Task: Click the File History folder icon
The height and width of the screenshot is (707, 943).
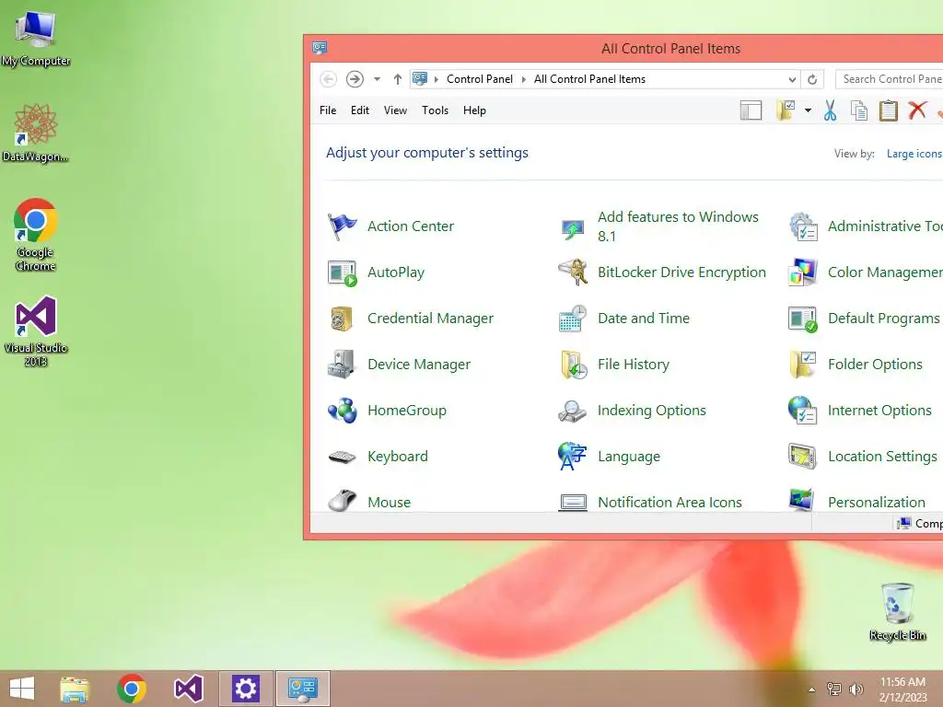Action: point(573,365)
